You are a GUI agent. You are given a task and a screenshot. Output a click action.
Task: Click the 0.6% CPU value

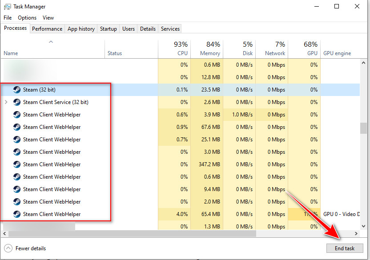click(182, 115)
